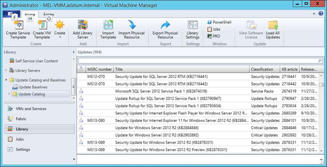Select Update Rollup KB2793634 row
Viewport: 327px width, 167px height.
pyautogui.click(x=198, y=106)
